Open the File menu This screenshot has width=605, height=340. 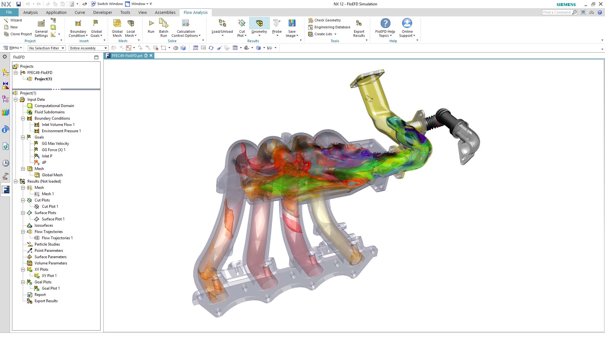coord(9,12)
